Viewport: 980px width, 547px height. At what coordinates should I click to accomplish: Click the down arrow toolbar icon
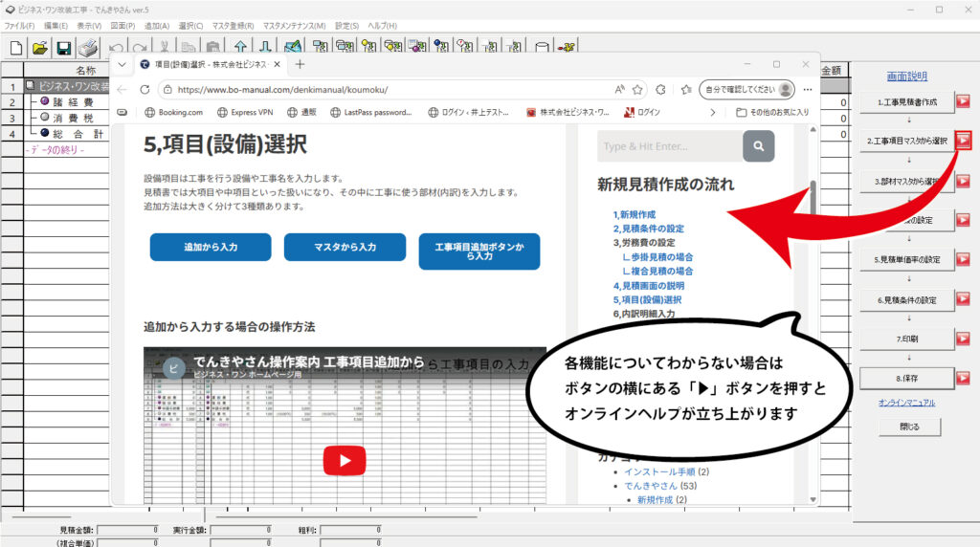point(265,46)
